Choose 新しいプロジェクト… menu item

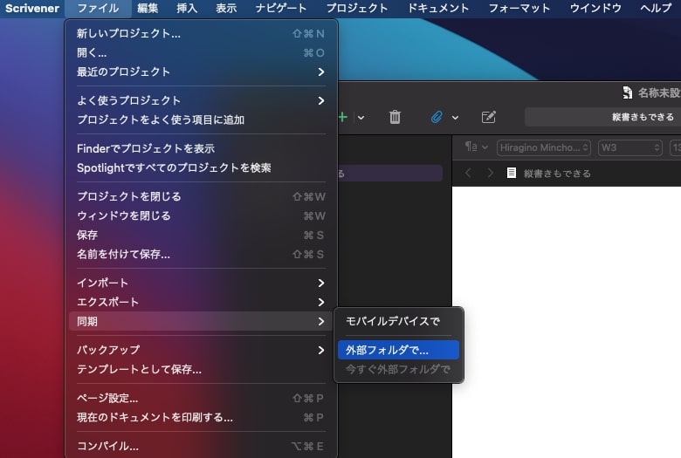point(201,33)
